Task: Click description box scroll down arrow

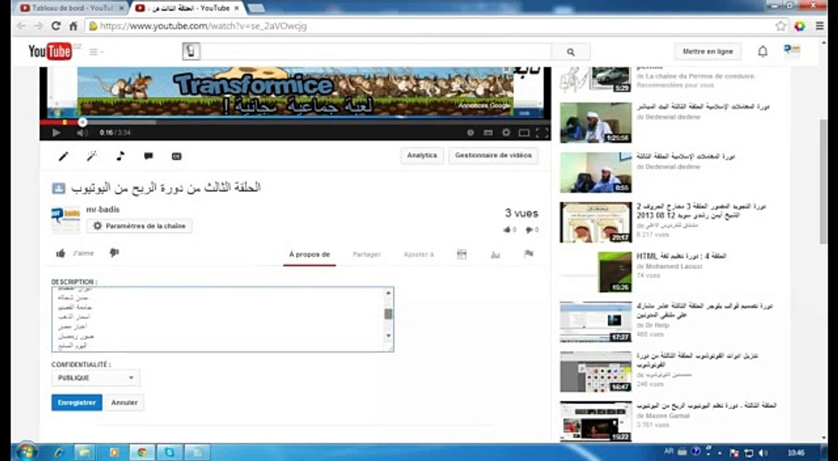Action: point(388,336)
